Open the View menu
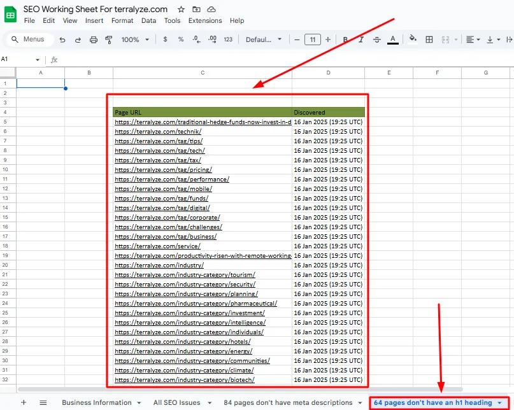Image resolution: width=514 pixels, height=410 pixels. [x=70, y=20]
